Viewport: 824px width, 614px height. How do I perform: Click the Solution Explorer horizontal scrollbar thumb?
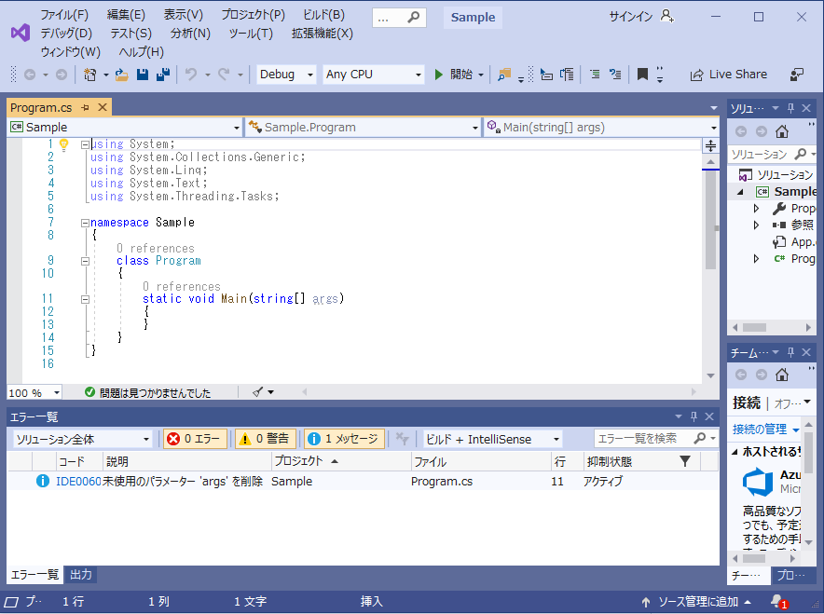(x=754, y=327)
